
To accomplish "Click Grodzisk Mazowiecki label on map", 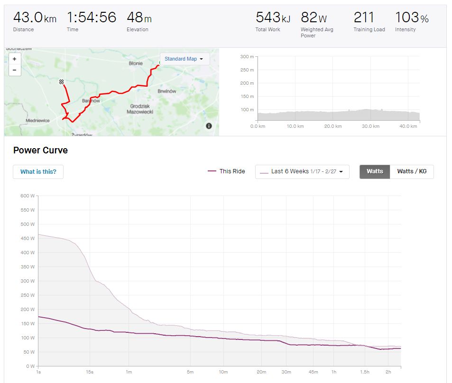I will [139, 109].
